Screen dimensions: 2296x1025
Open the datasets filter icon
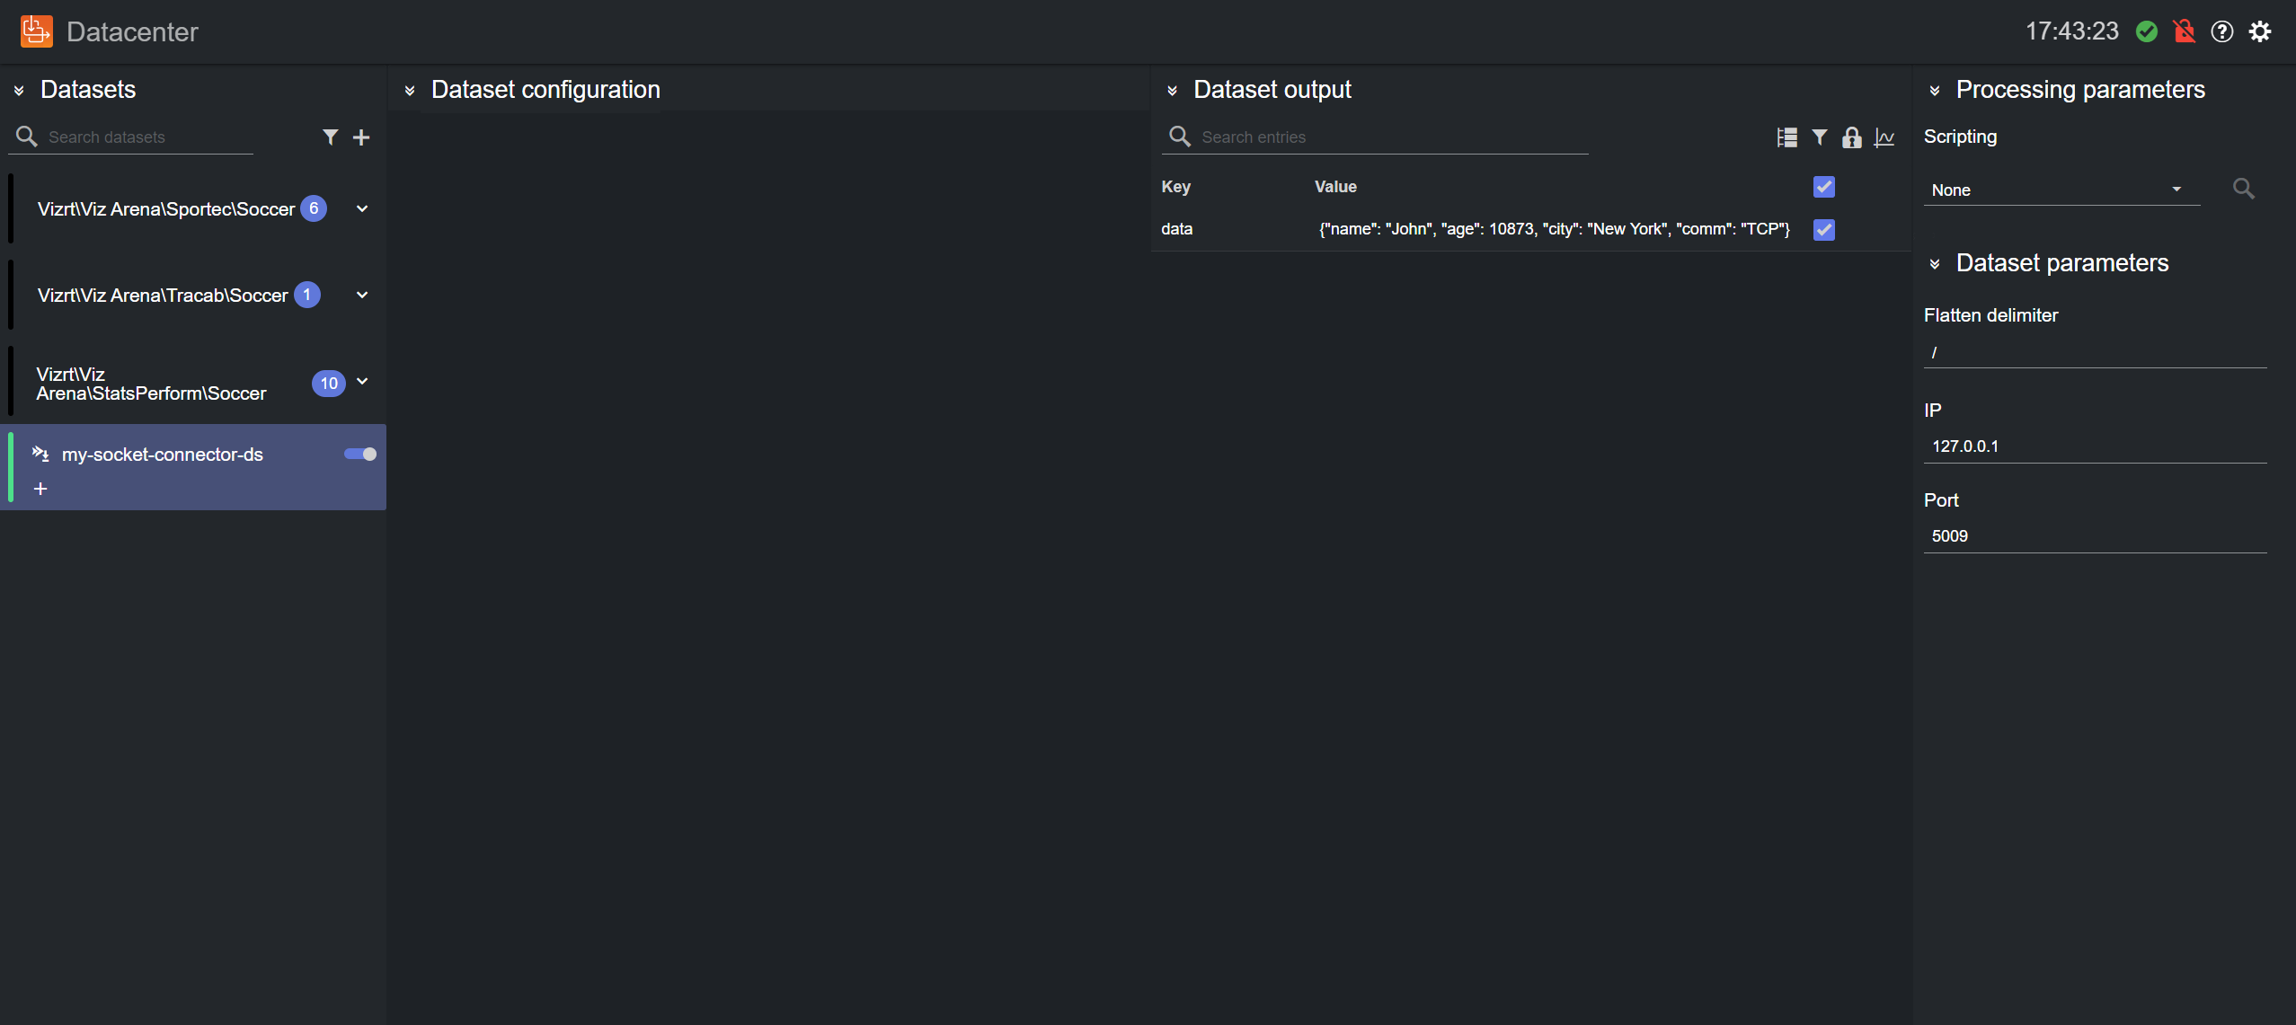(330, 137)
